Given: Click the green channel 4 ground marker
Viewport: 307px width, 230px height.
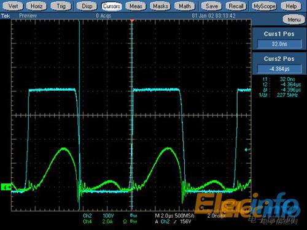Looking at the screenshot, I should (6, 187).
